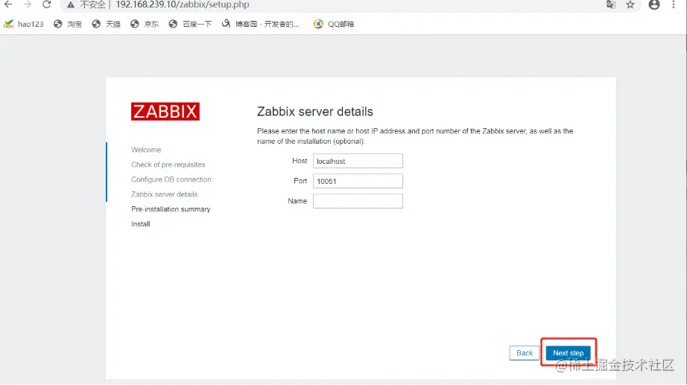Click the Back button
Image resolution: width=687 pixels, height=385 pixels.
click(x=525, y=353)
